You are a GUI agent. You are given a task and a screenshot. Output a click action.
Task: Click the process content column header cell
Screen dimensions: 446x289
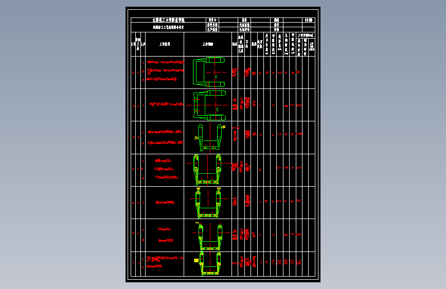point(165,44)
